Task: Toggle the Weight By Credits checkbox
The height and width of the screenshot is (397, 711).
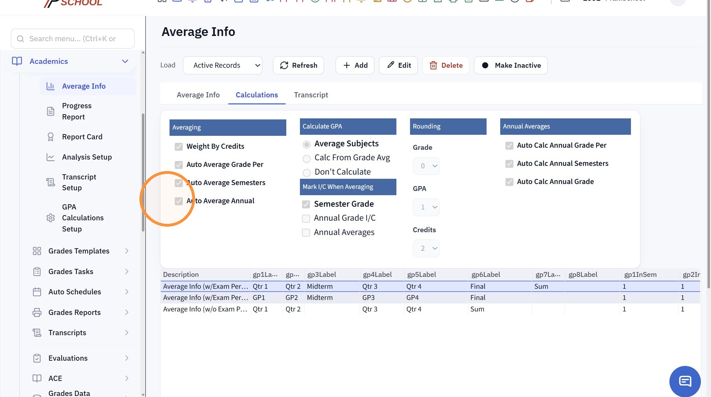Action: pyautogui.click(x=179, y=147)
